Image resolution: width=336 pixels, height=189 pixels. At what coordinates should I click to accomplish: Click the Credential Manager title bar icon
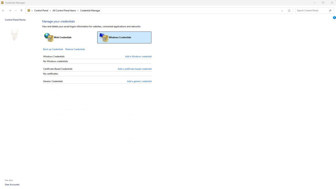tap(2, 3)
